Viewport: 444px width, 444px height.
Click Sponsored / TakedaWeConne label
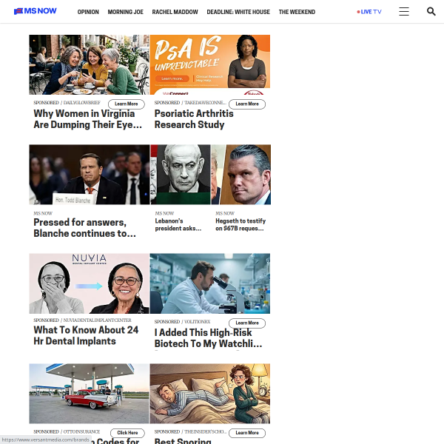[x=190, y=103]
